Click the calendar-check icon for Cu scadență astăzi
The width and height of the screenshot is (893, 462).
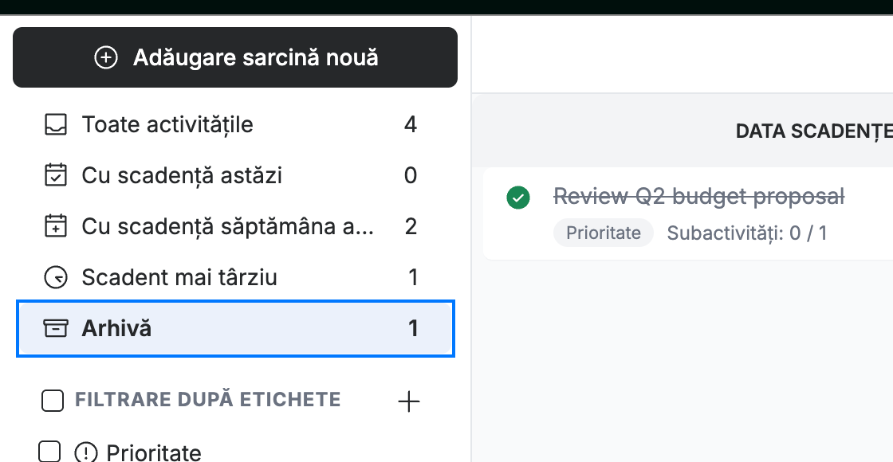point(56,175)
